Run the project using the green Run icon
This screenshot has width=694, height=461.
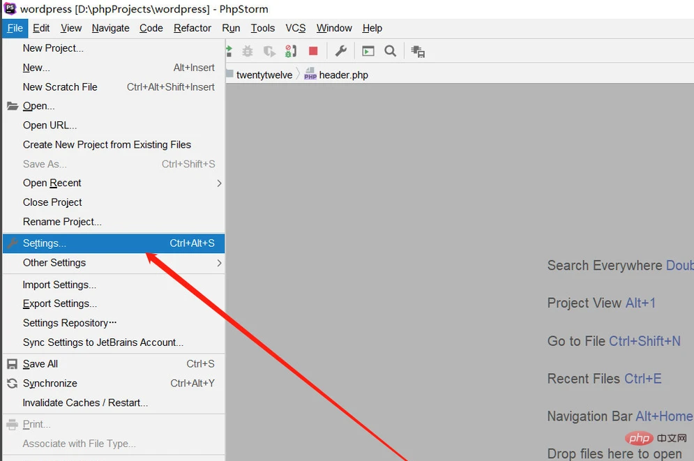coord(229,50)
